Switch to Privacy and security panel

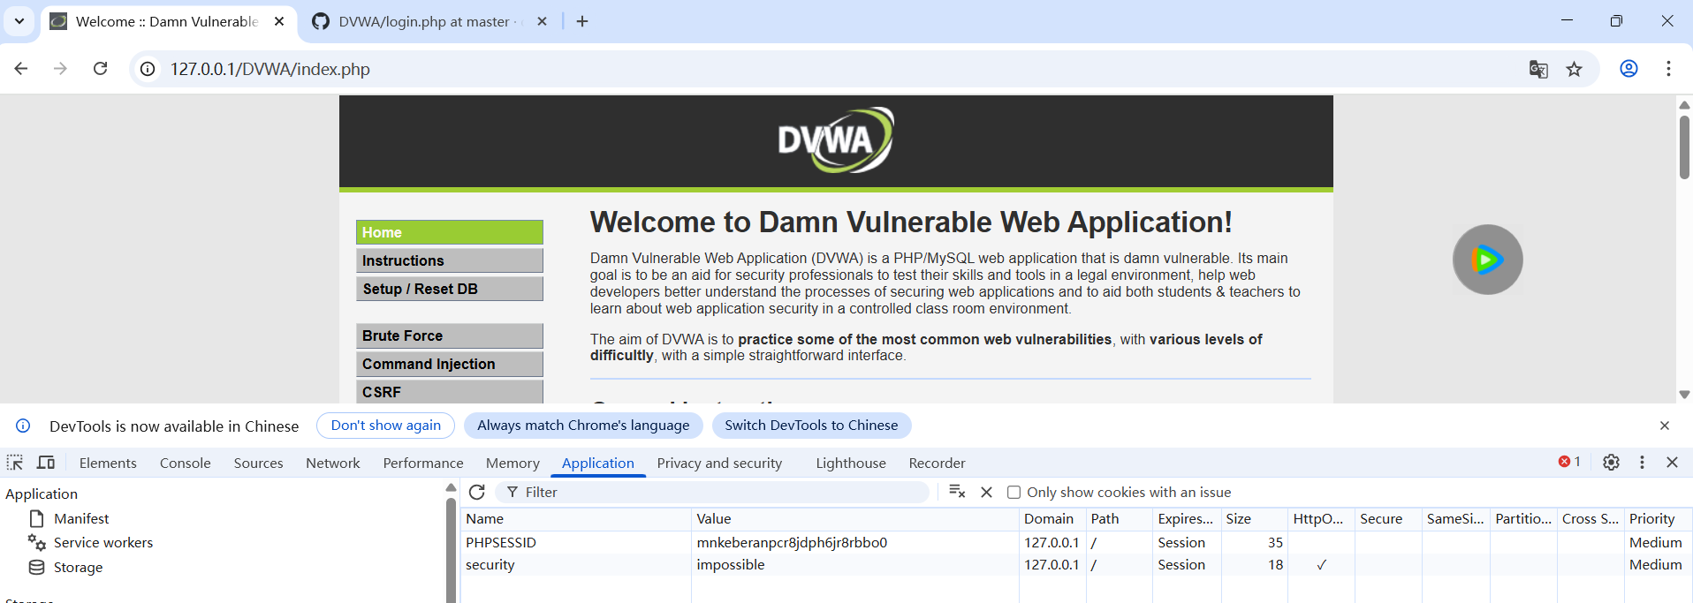[719, 463]
